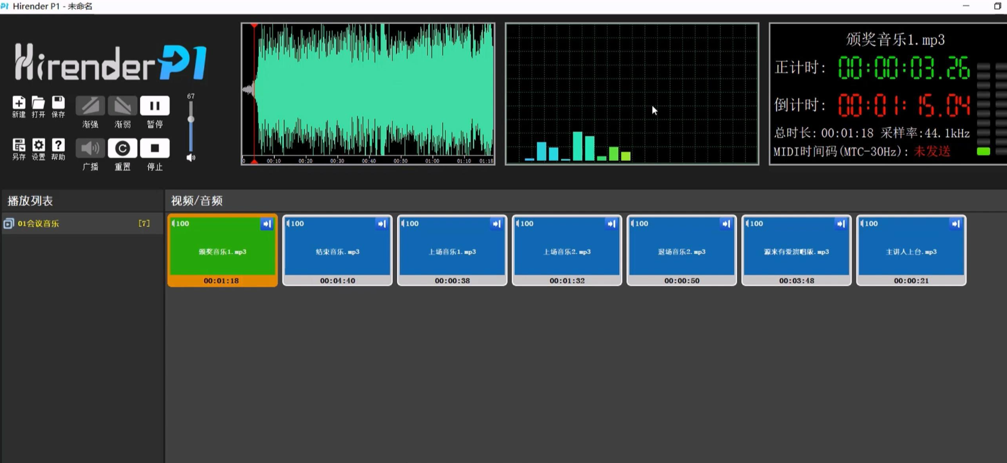Screen dimensions: 1007x463
Task: Click volume 100 indicator on 上场音乐1.mp3 tile
Action: click(410, 224)
